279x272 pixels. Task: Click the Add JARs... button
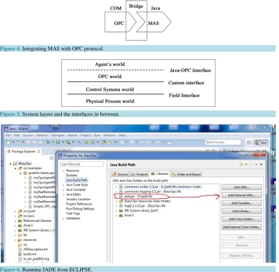(242, 187)
